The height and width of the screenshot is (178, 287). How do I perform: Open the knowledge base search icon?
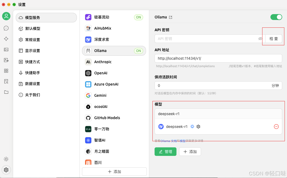pyautogui.click(x=6, y=81)
